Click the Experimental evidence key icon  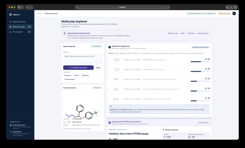[11, 132]
